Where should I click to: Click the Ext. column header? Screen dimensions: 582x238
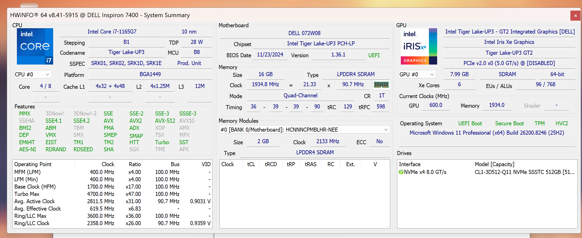click(350, 164)
